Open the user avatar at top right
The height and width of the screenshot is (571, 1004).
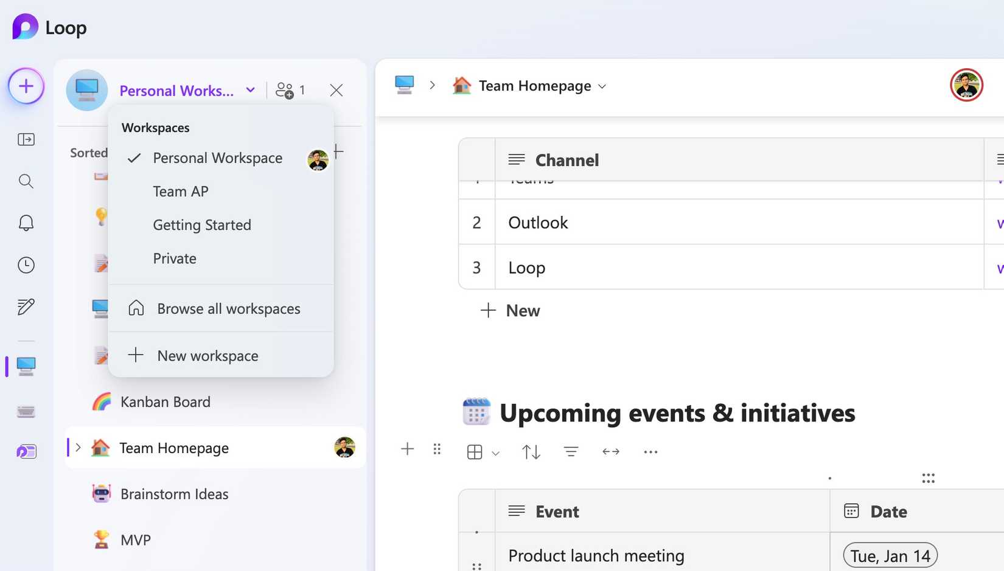(966, 85)
